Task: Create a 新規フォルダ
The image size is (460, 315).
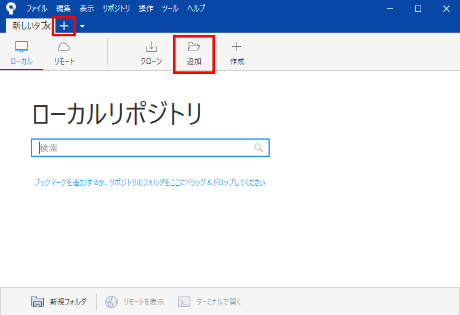Action: click(x=59, y=301)
